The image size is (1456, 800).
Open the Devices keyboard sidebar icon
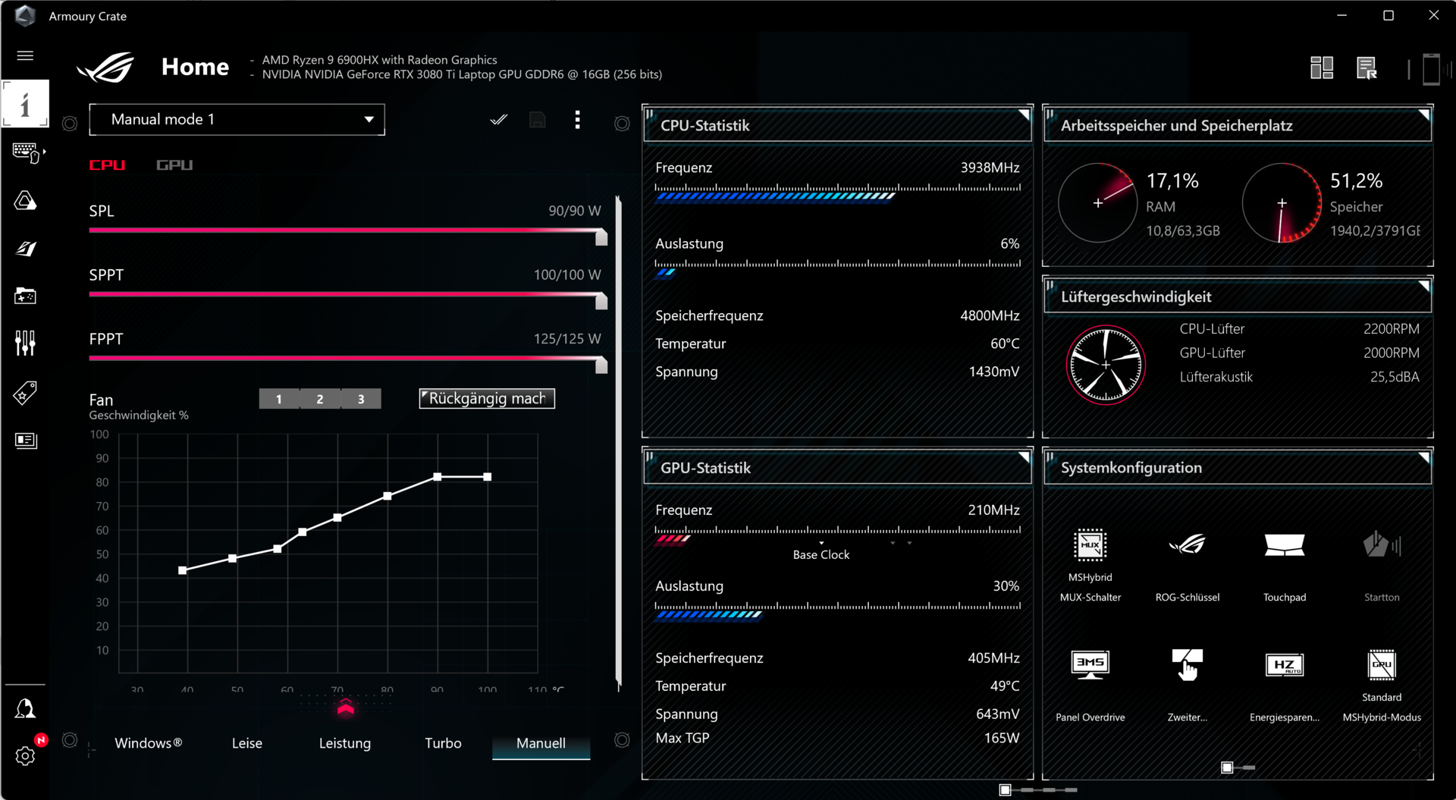coord(26,152)
